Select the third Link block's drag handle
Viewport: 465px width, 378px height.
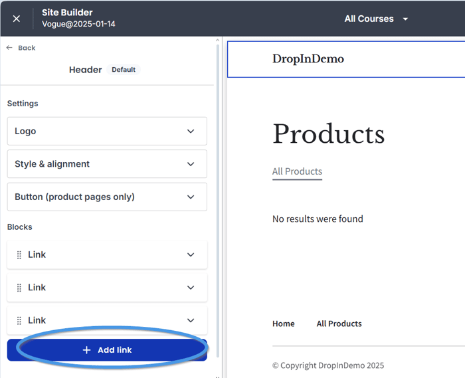click(19, 321)
